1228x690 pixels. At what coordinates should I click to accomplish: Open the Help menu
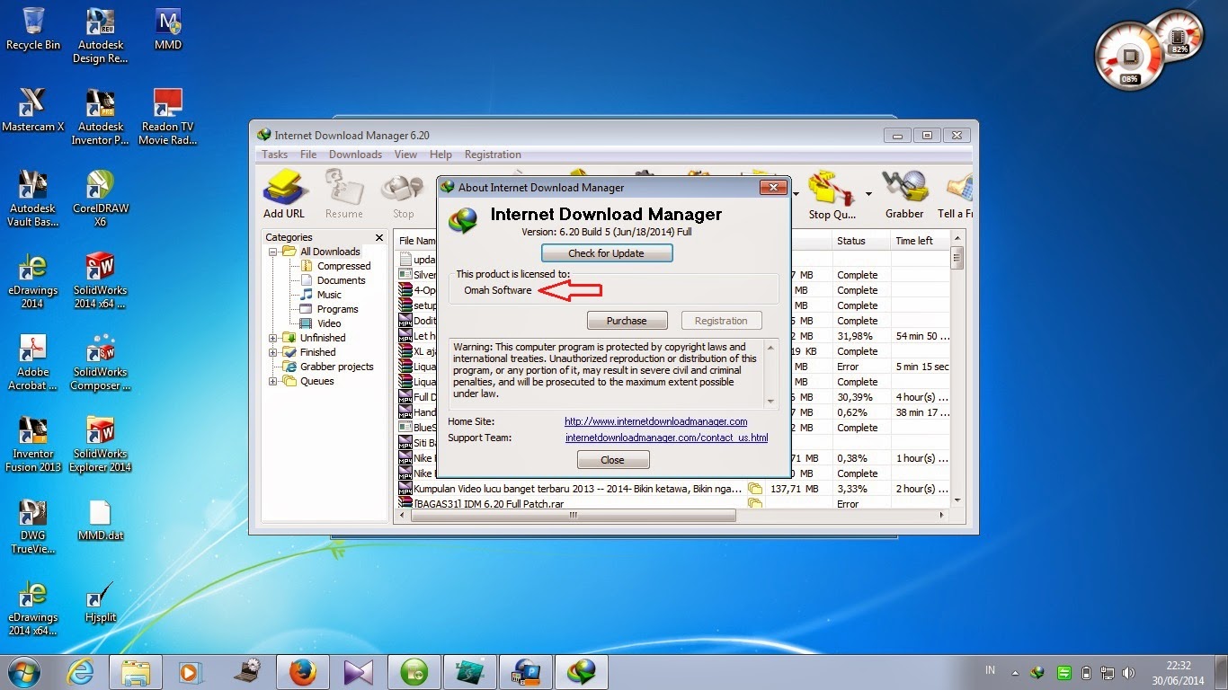point(440,155)
